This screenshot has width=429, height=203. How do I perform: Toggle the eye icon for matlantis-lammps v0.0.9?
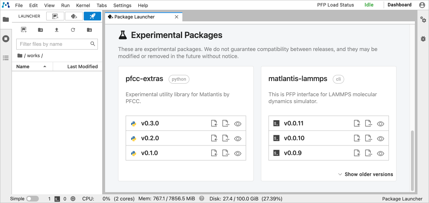381,153
